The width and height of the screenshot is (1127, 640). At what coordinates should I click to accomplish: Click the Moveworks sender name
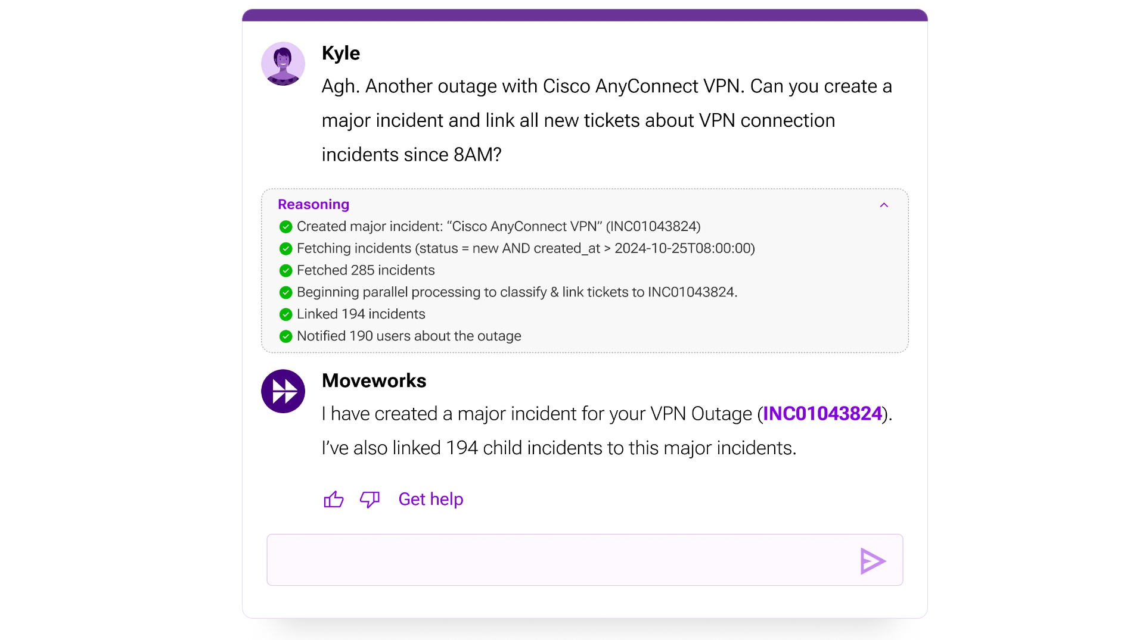[374, 380]
